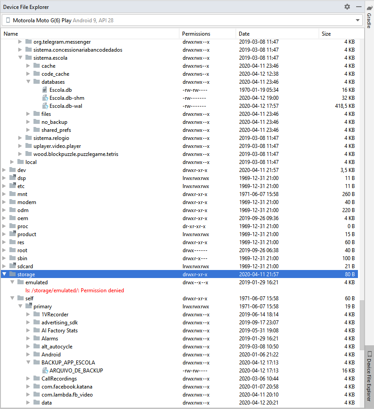Open the Device File Explorer side tab

pyautogui.click(x=369, y=376)
